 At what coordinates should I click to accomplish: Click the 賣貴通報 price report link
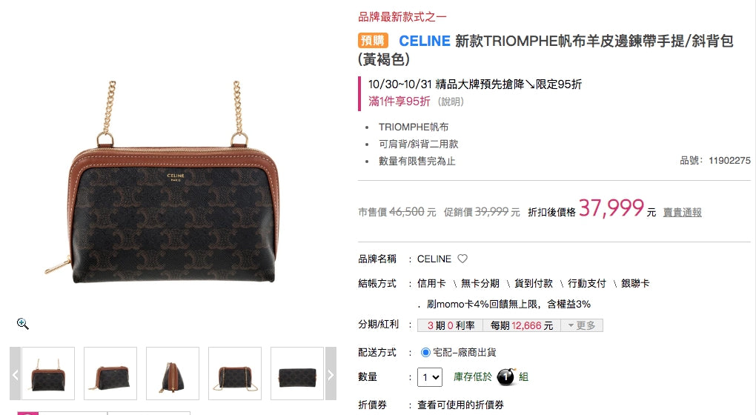[682, 212]
